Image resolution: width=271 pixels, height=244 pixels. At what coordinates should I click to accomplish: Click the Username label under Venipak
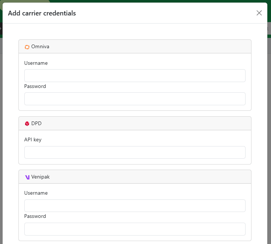36,193
